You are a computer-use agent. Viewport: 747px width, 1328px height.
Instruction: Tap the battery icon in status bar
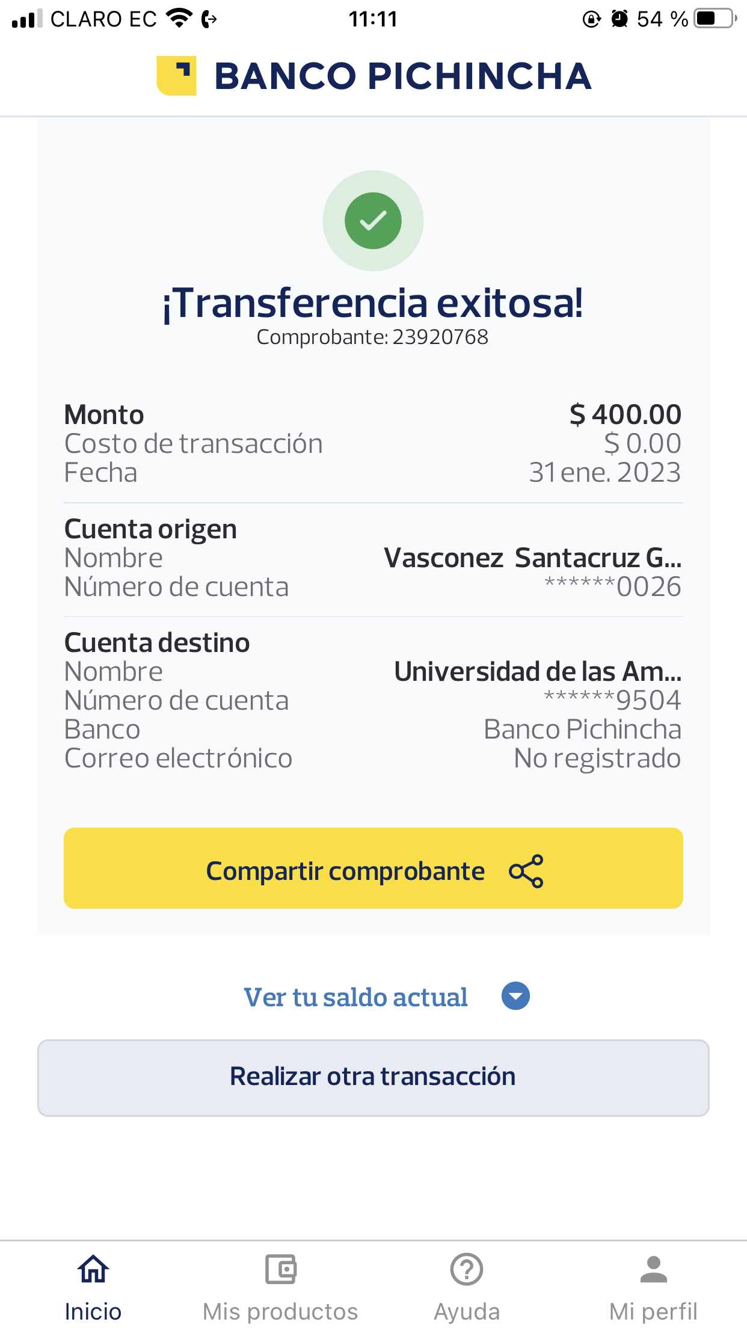[715, 19]
